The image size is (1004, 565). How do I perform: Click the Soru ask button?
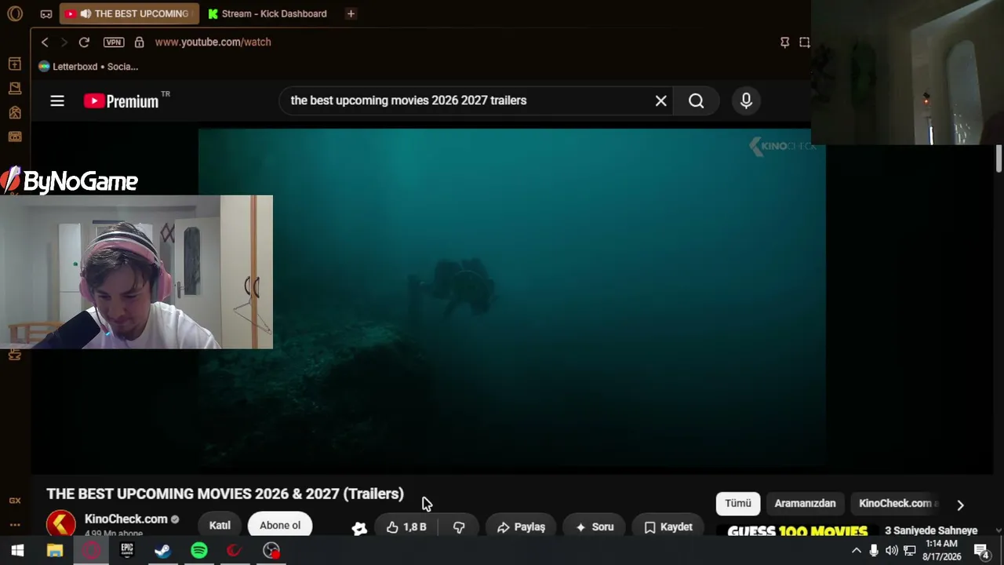pyautogui.click(x=594, y=527)
